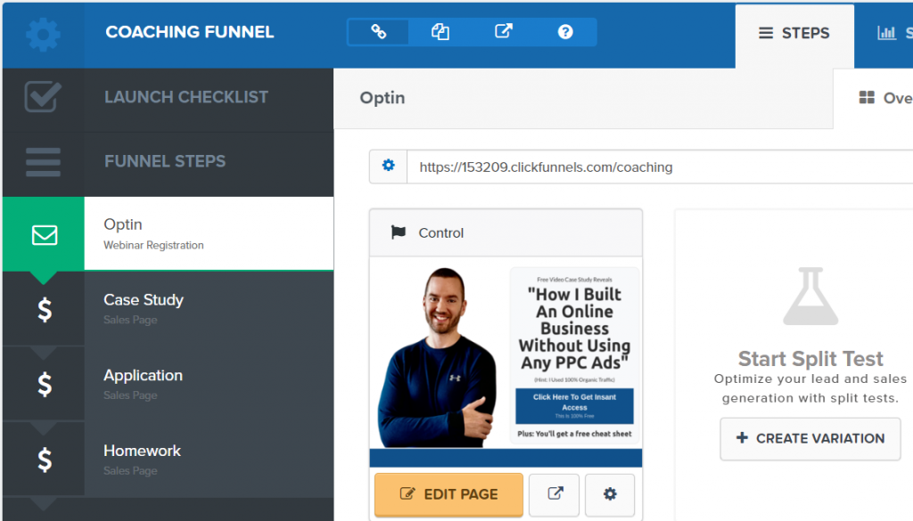The height and width of the screenshot is (521, 913).
Task: Open Control page settings gear button
Action: [x=610, y=494]
